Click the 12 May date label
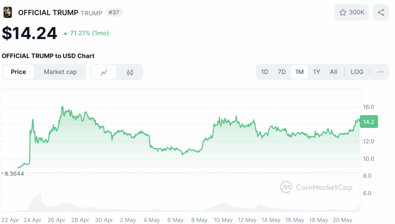Viewport: 395px width, 224px height. pos(247,220)
